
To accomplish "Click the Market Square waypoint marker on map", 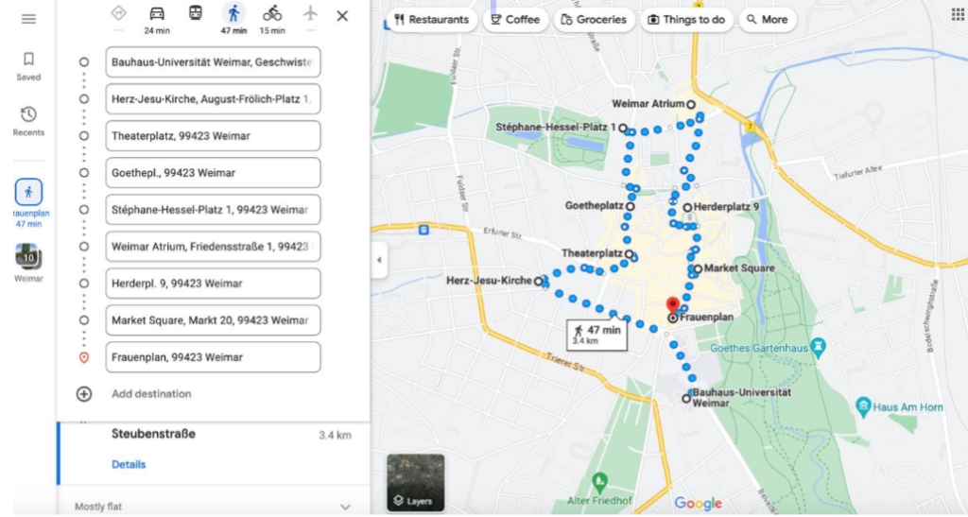I will (698, 269).
